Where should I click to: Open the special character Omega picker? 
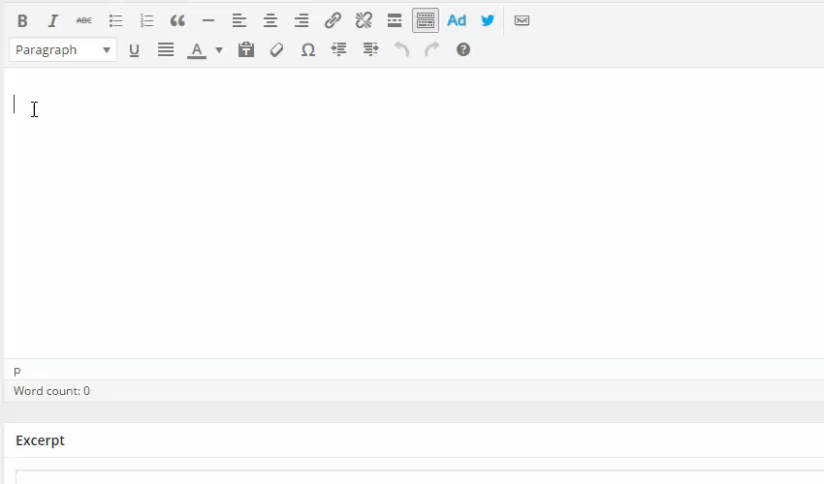[x=308, y=49]
